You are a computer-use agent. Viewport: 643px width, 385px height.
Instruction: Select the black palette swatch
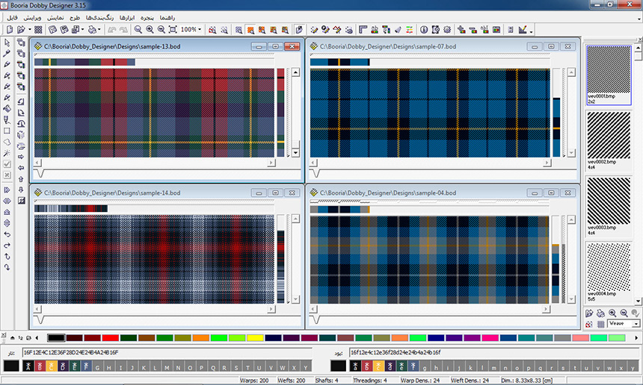(x=56, y=338)
